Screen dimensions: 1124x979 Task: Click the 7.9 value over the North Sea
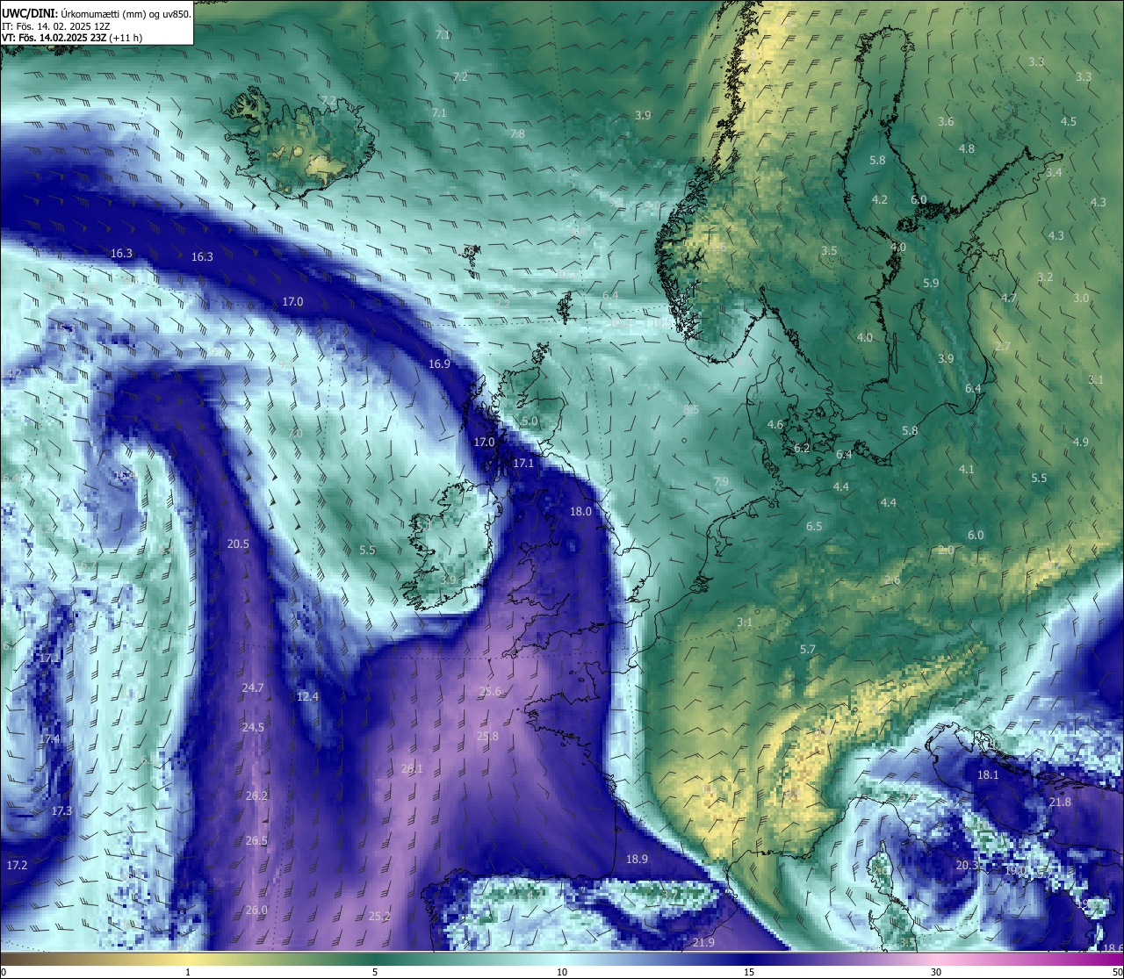721,481
